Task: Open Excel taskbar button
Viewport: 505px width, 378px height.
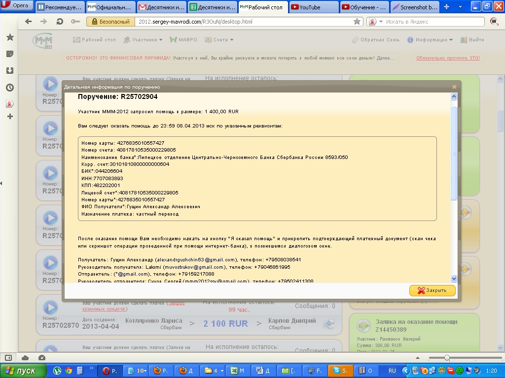Action: click(239, 371)
